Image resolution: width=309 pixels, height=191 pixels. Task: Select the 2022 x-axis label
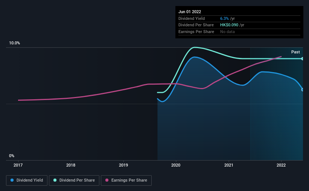point(281,165)
